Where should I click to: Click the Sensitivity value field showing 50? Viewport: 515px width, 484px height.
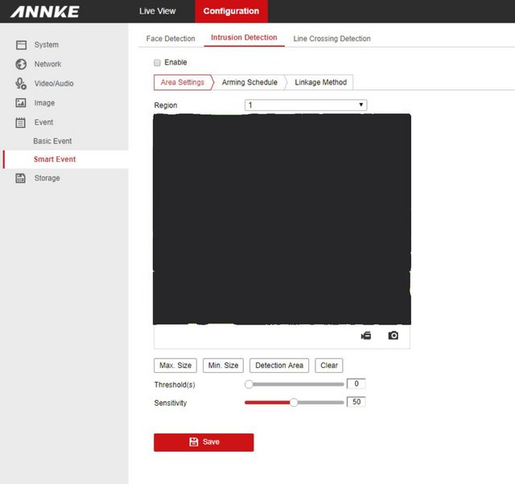coord(356,402)
